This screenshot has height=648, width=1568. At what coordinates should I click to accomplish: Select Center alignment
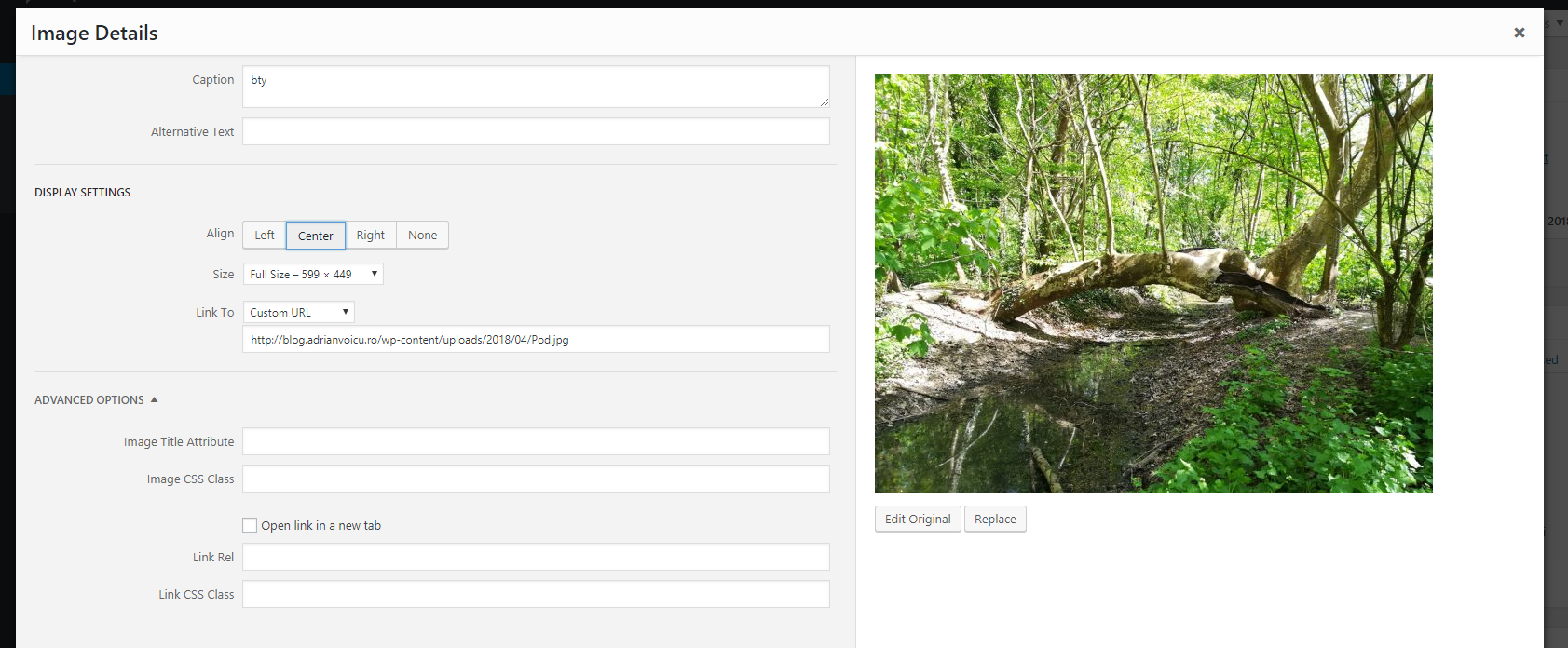pyautogui.click(x=316, y=236)
